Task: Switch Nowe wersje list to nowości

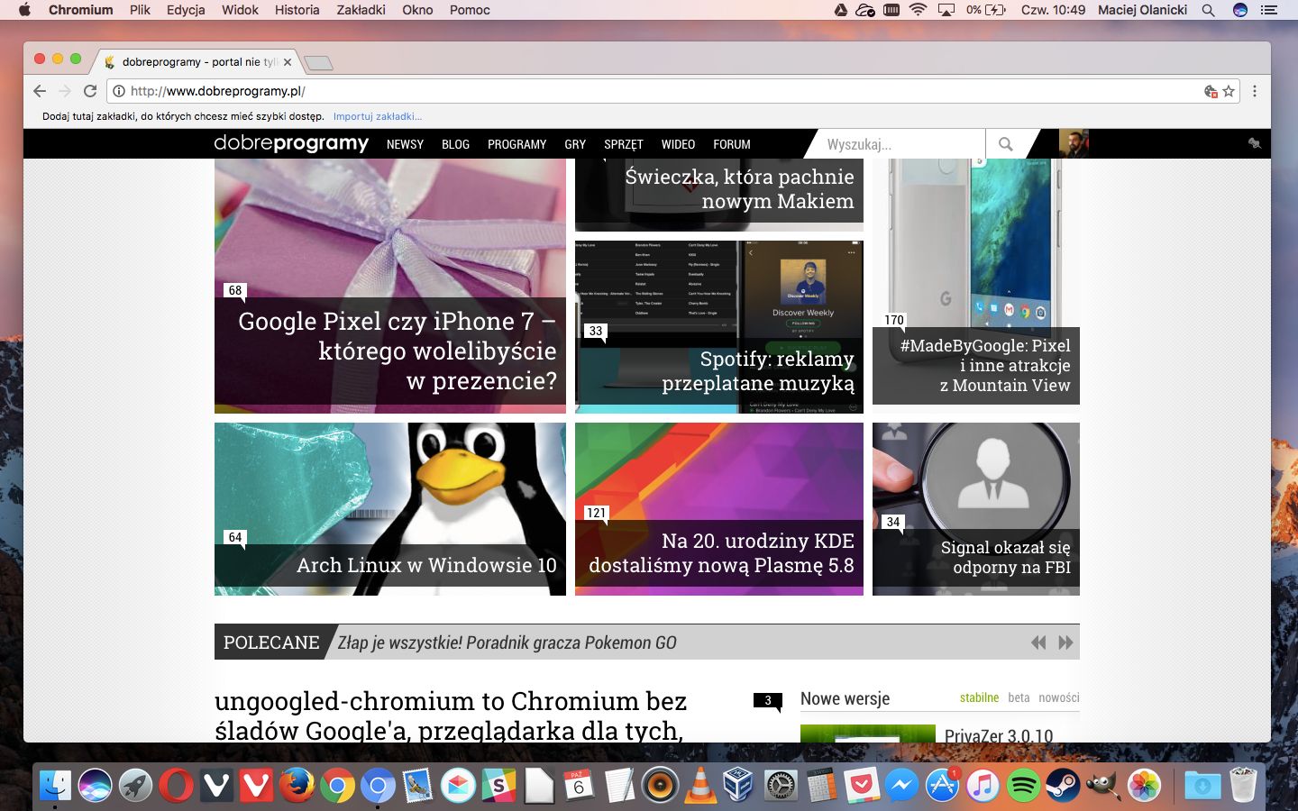Action: pos(1058,697)
